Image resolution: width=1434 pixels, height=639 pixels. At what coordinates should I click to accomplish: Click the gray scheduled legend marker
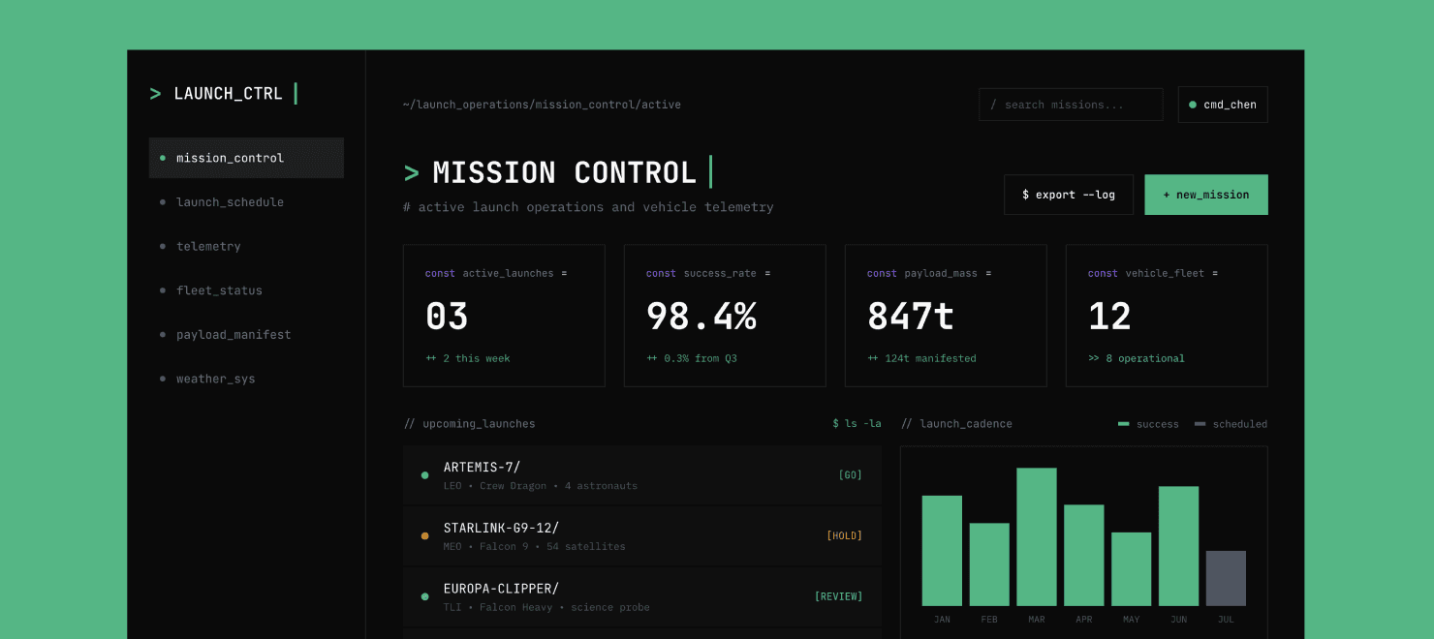click(1200, 424)
